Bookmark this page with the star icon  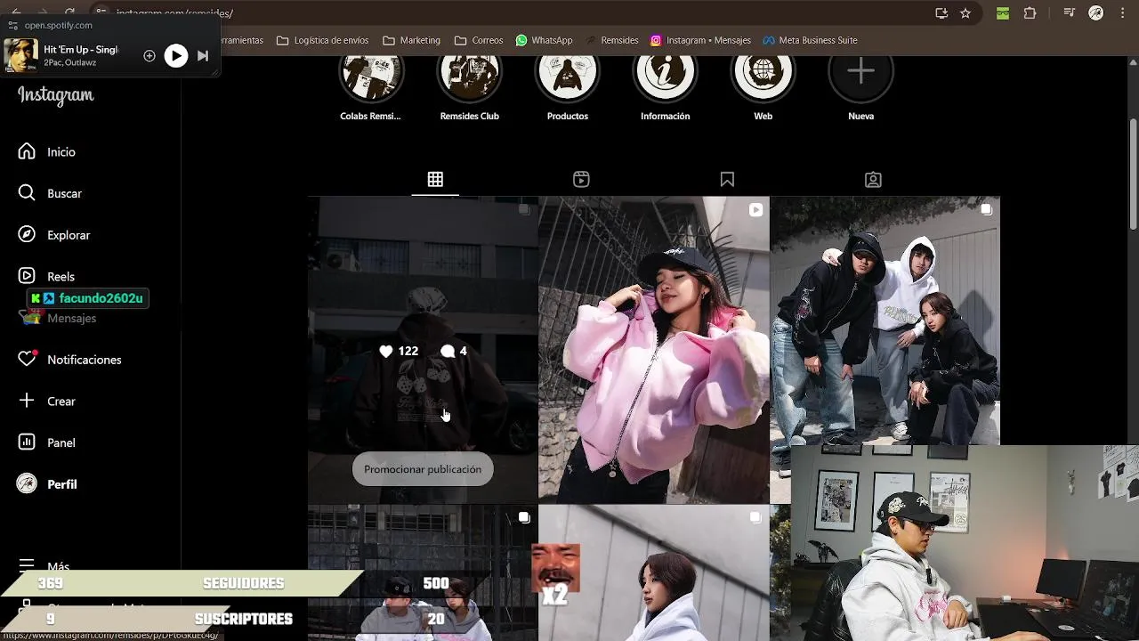tap(965, 13)
